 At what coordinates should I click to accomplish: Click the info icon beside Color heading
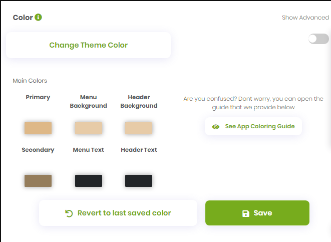pos(39,18)
